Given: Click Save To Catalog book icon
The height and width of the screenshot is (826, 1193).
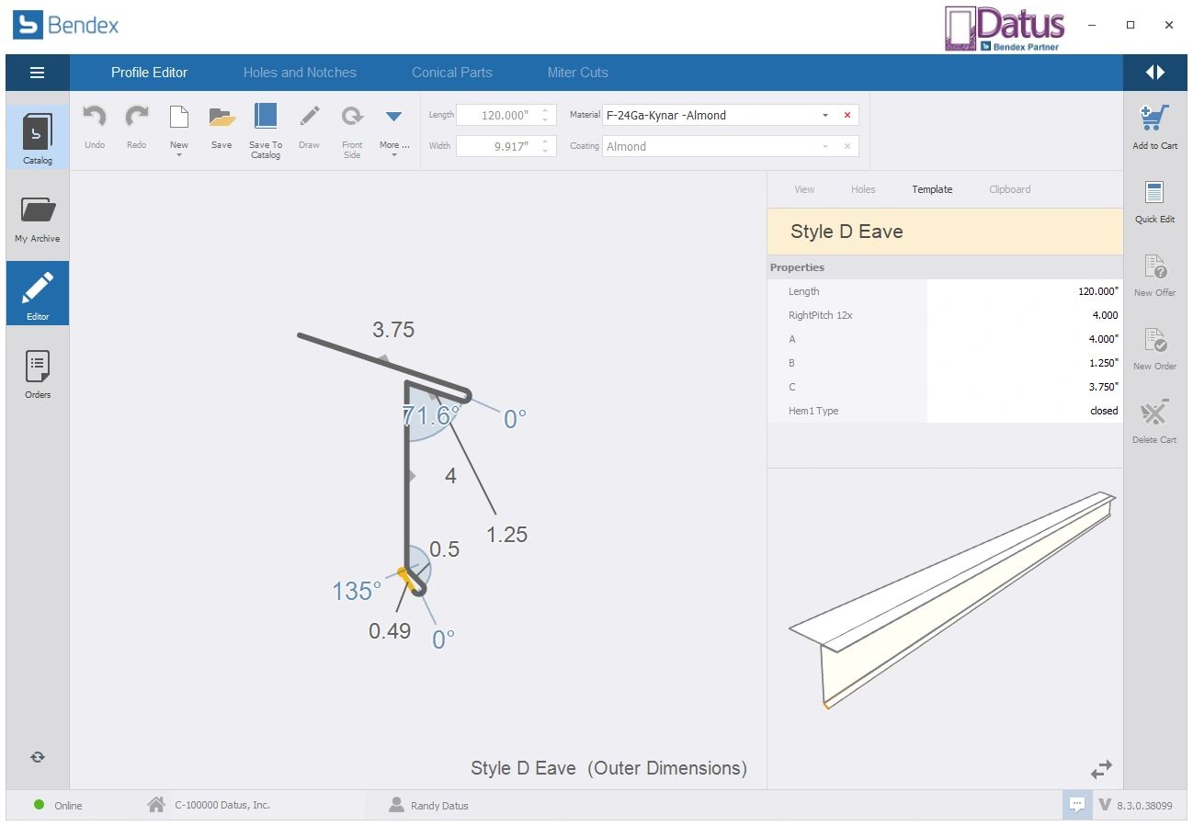Looking at the screenshot, I should tap(266, 117).
